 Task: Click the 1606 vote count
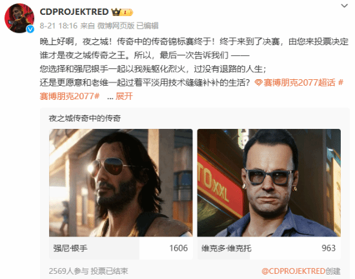pos(179,248)
